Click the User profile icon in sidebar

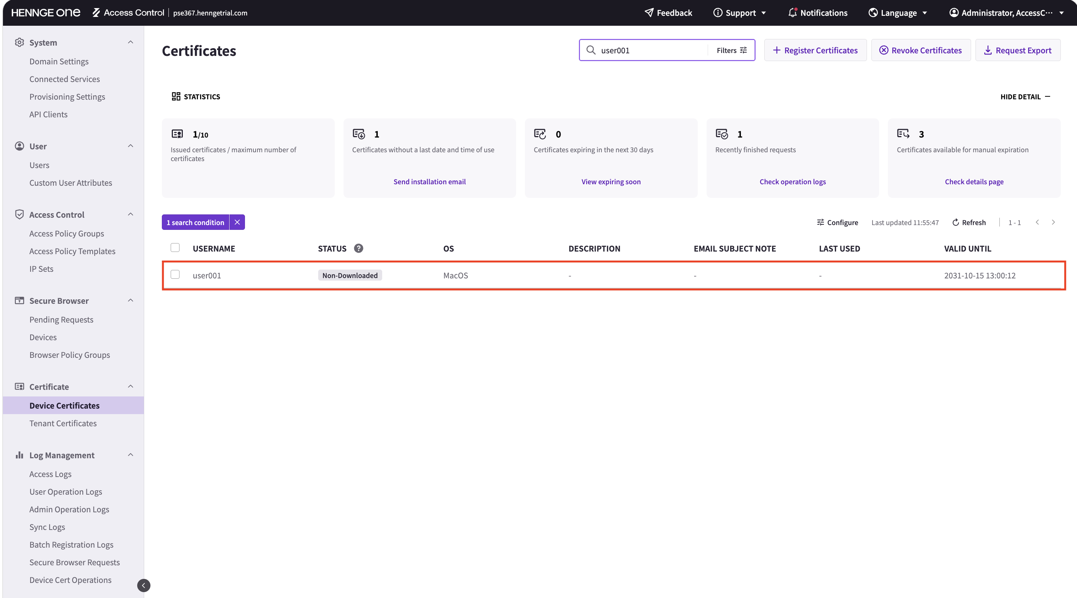click(x=19, y=146)
